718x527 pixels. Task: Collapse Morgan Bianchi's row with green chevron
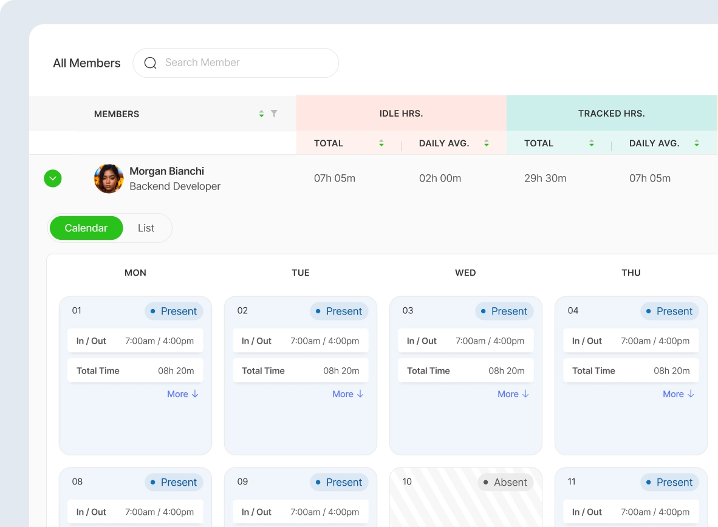(x=53, y=178)
